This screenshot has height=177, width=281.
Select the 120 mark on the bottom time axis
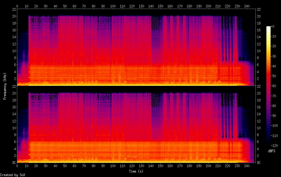[x=132, y=166]
